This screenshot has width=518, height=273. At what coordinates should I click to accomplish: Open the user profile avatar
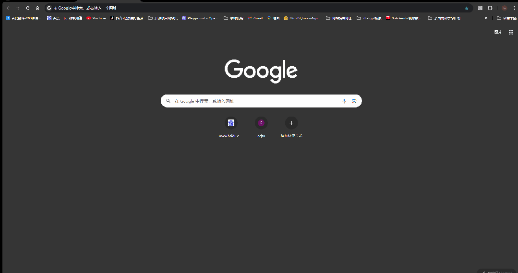[504, 8]
